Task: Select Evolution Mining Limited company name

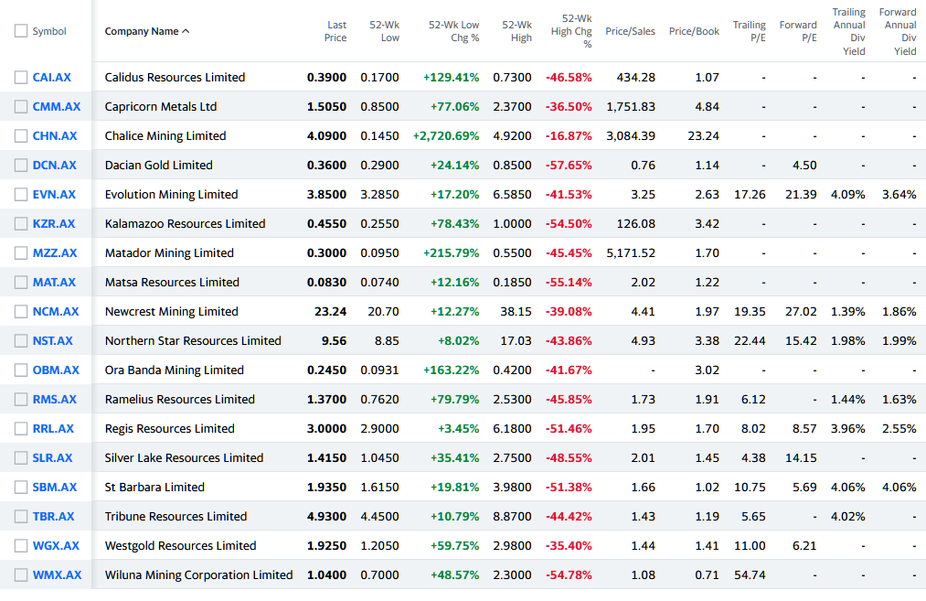Action: (171, 195)
